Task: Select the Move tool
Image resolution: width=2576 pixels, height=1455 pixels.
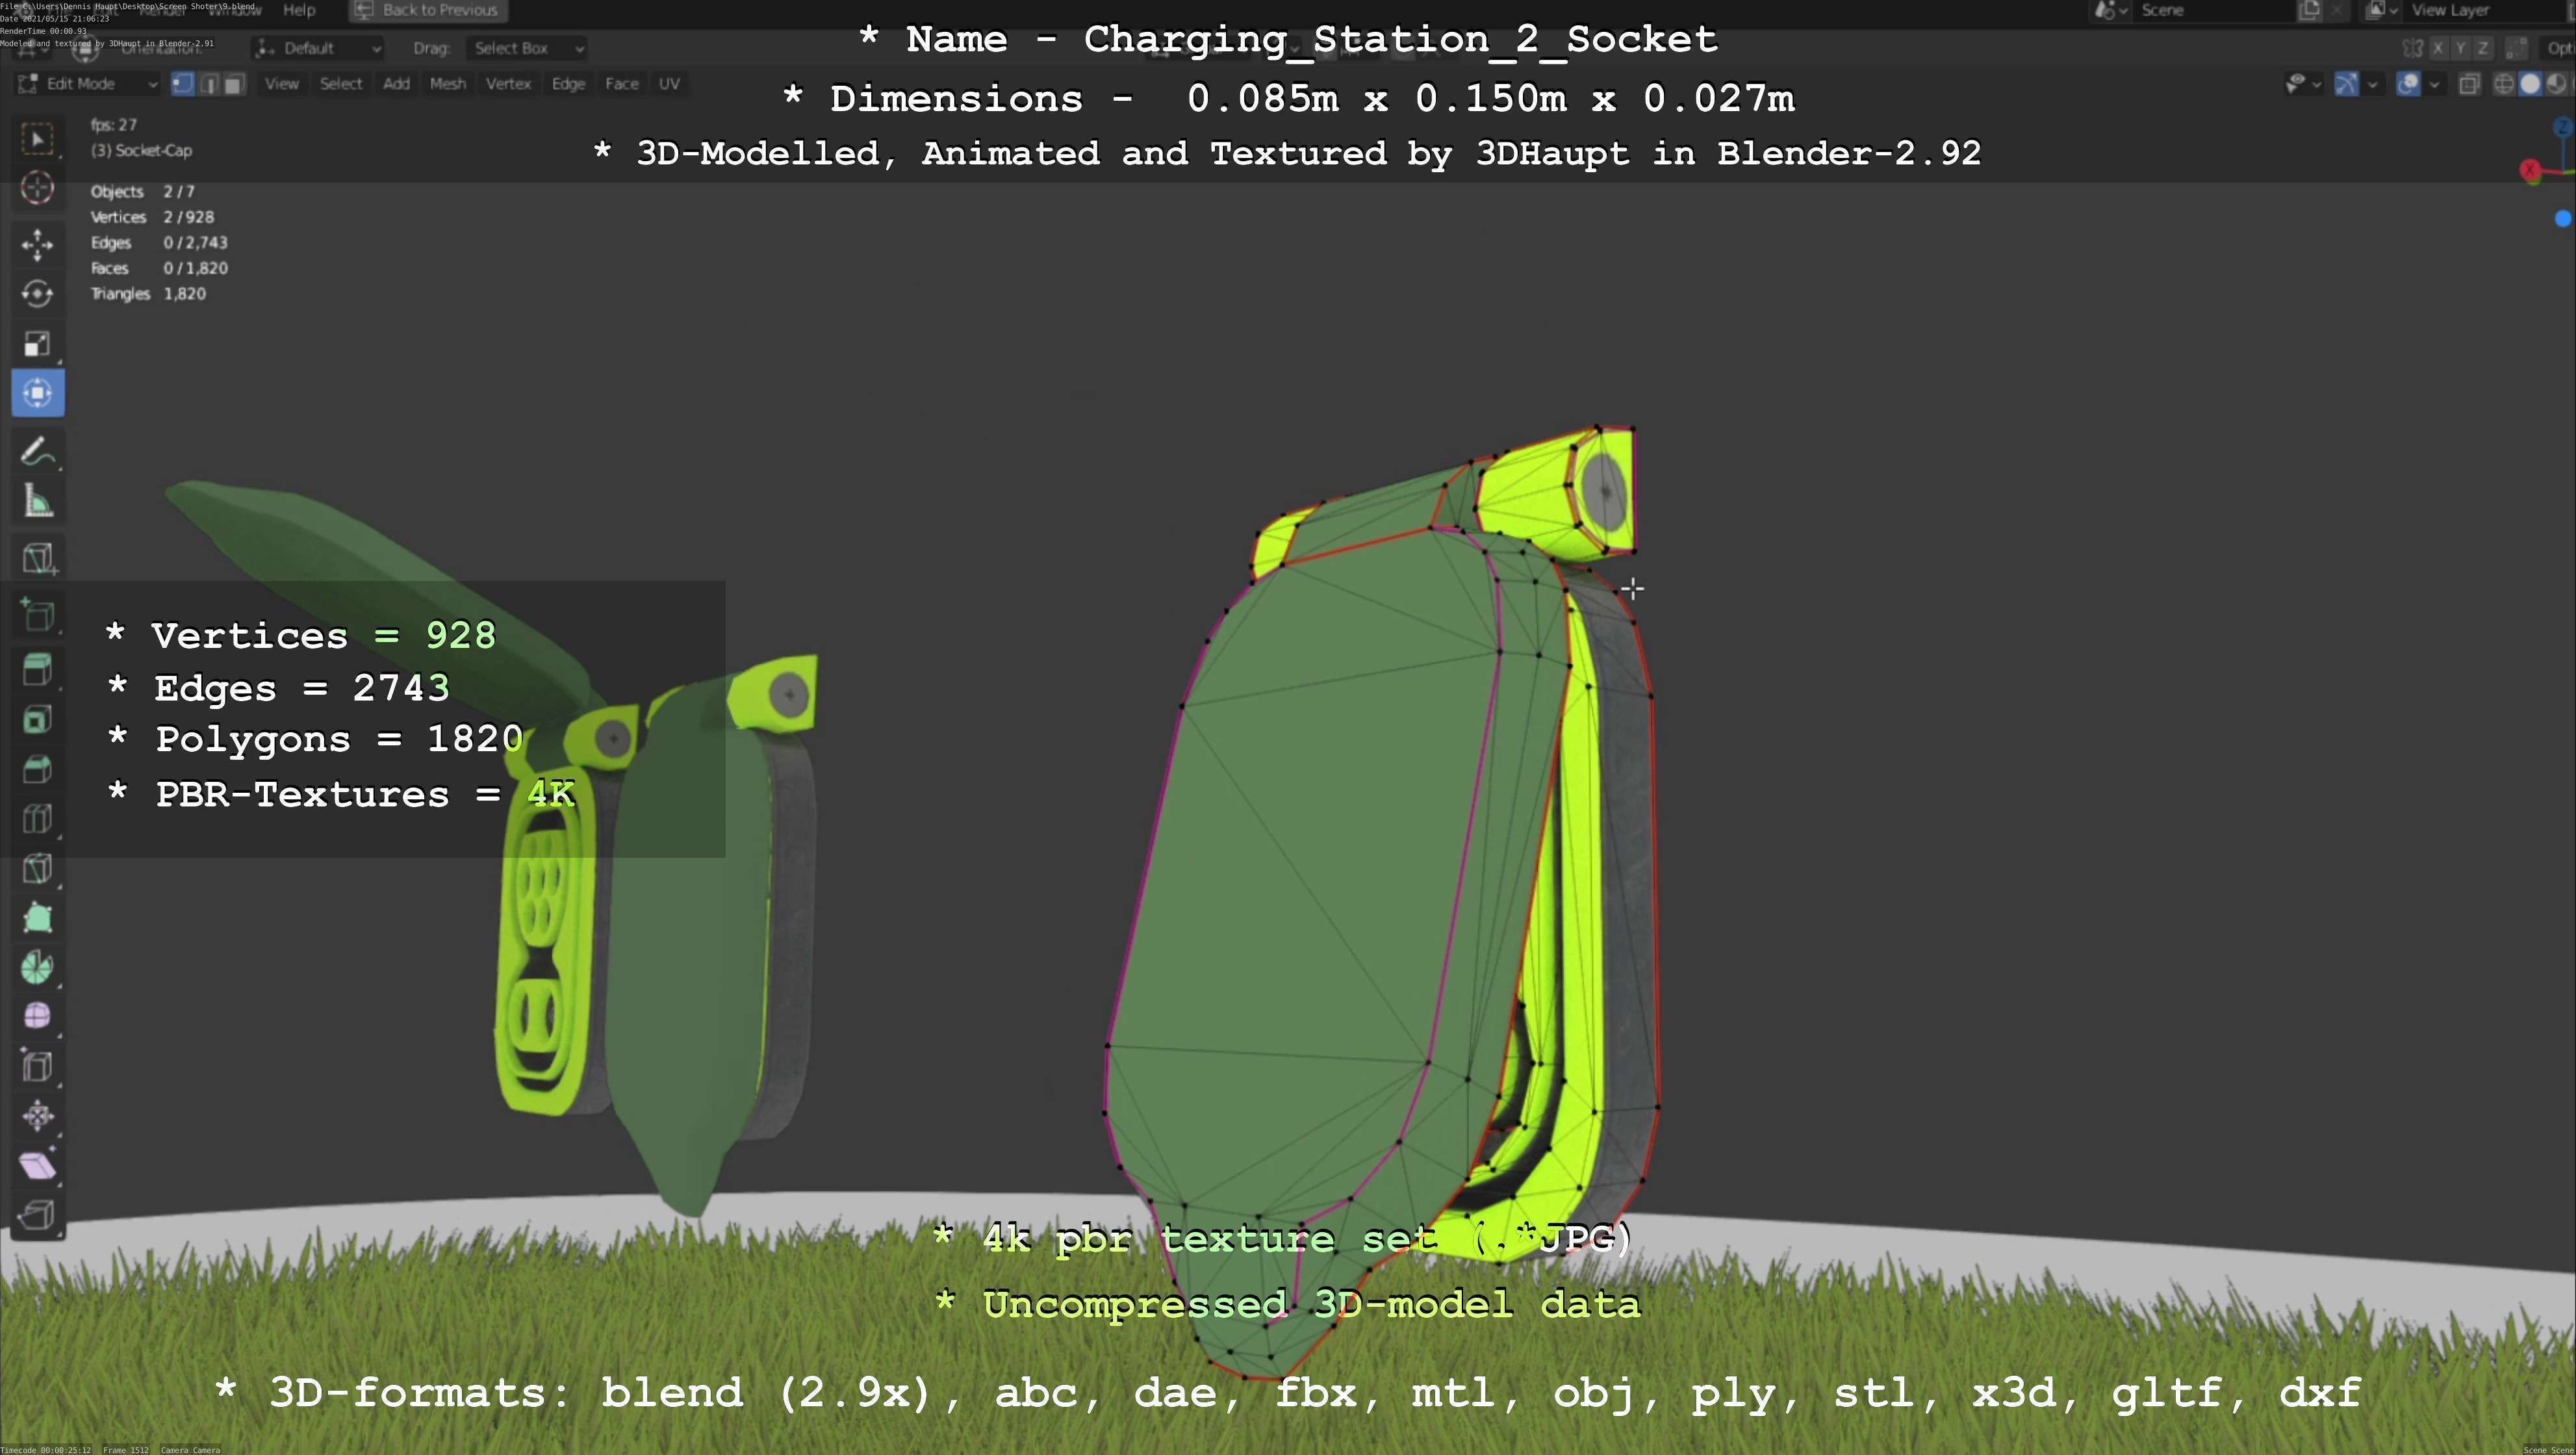Action: click(x=37, y=245)
